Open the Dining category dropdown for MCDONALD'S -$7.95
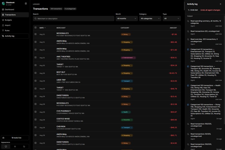Viewport: 225px width, 150px height. (x=126, y=34)
